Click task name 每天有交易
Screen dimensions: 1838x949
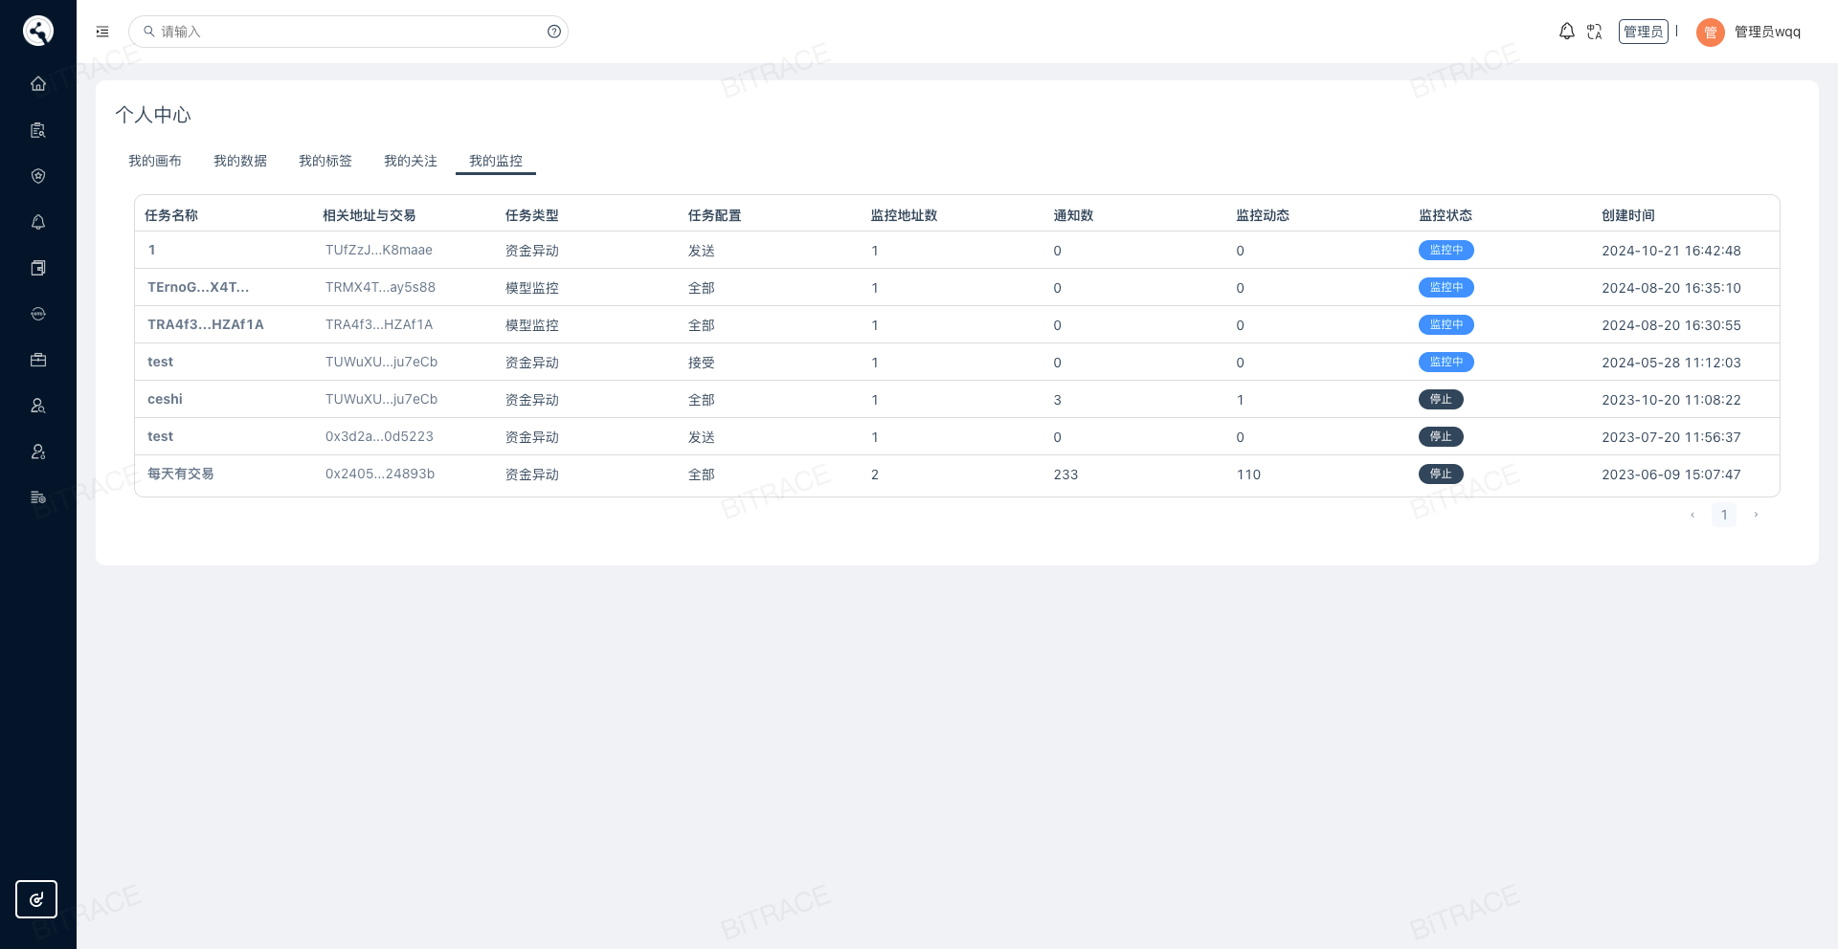coord(181,474)
